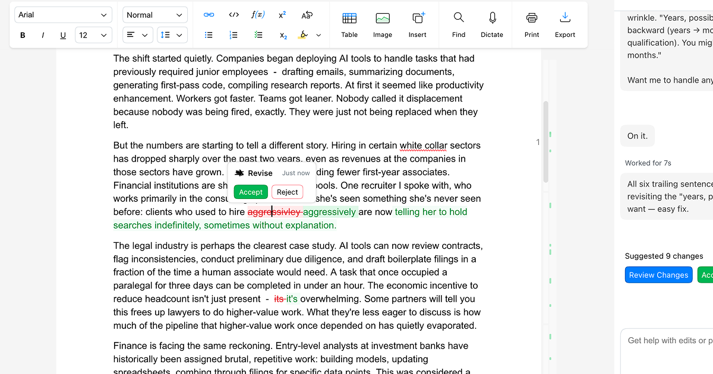Viewport: 713px width, 374px height.
Task: Click the green inserted text "searches indefinitely"
Action: tap(157, 226)
